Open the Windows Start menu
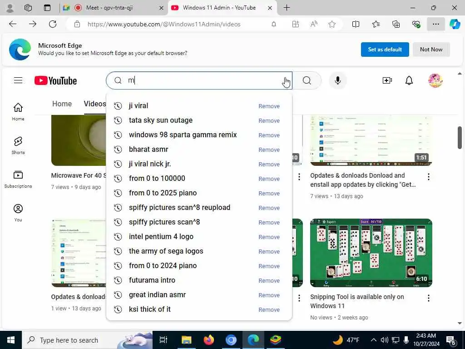465x349 pixels. point(11,340)
